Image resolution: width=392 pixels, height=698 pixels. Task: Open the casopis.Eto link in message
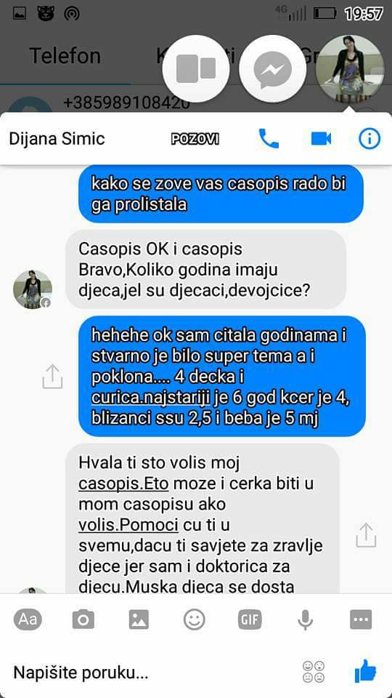(123, 484)
